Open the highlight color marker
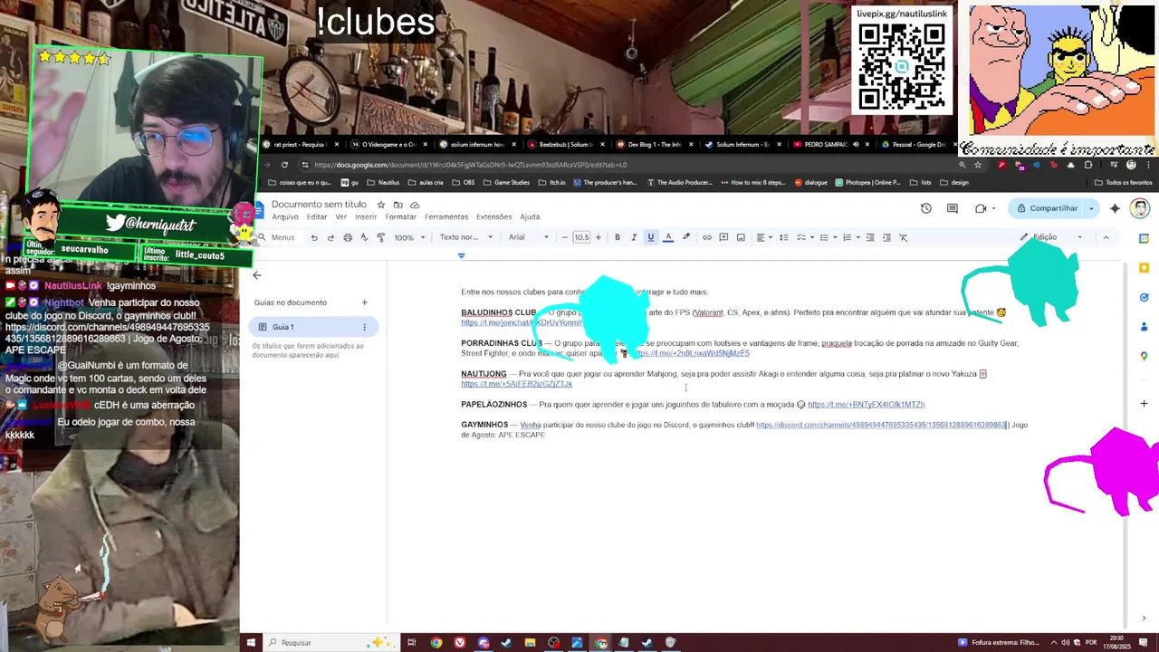 click(685, 237)
